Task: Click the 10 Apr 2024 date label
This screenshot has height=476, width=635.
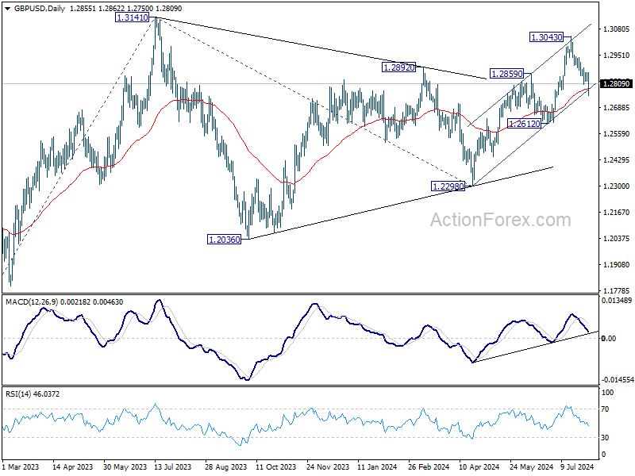Action: pos(479,467)
